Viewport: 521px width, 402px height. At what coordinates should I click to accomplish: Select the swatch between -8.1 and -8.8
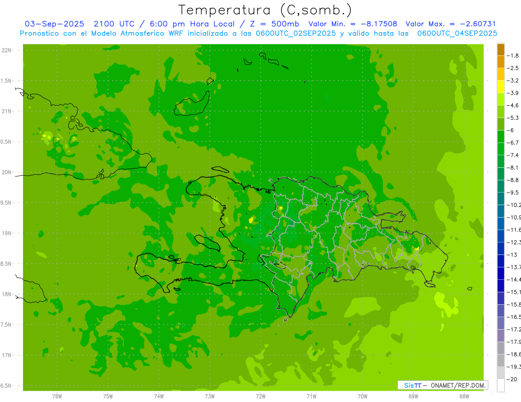501,174
